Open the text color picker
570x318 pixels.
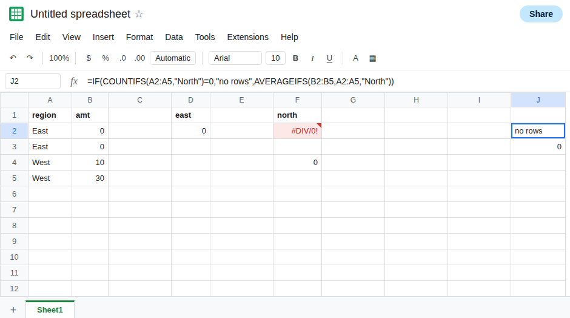[x=355, y=58]
